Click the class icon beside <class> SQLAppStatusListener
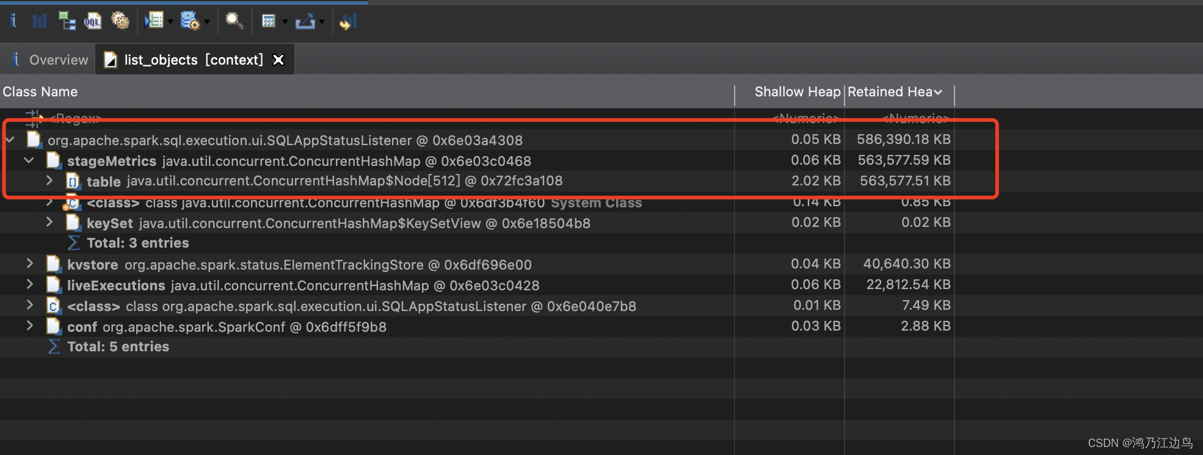Viewport: 1203px width, 455px height. pos(54,306)
